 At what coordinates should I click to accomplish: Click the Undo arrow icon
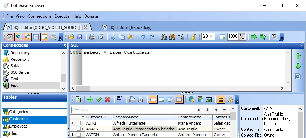[142, 37]
